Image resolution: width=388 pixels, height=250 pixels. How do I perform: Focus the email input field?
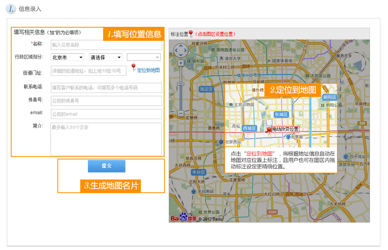tap(106, 114)
